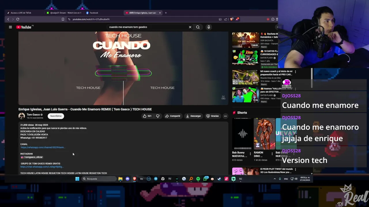
Task: Click the video title text
Action: (85, 109)
